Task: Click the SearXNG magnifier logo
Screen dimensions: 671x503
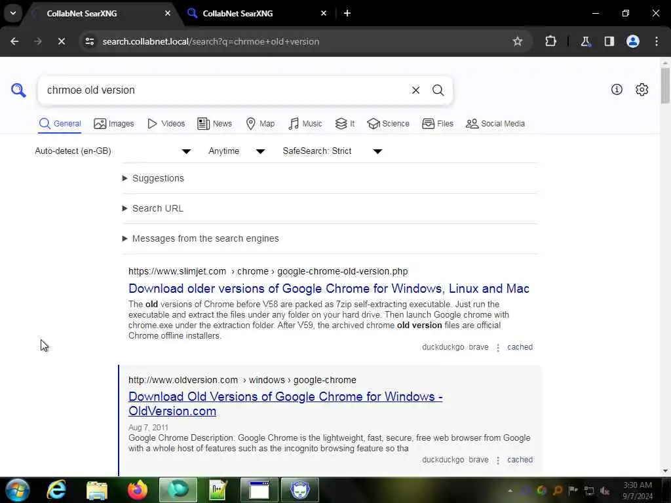Action: [x=18, y=90]
